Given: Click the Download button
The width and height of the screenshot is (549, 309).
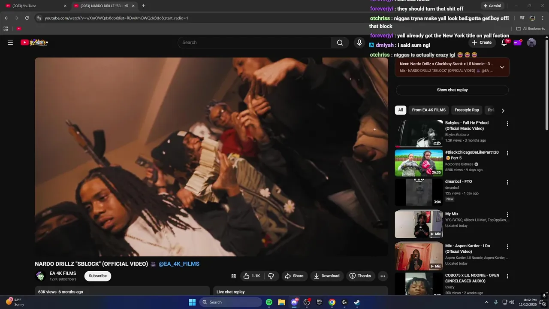Looking at the screenshot, I should [x=327, y=276].
